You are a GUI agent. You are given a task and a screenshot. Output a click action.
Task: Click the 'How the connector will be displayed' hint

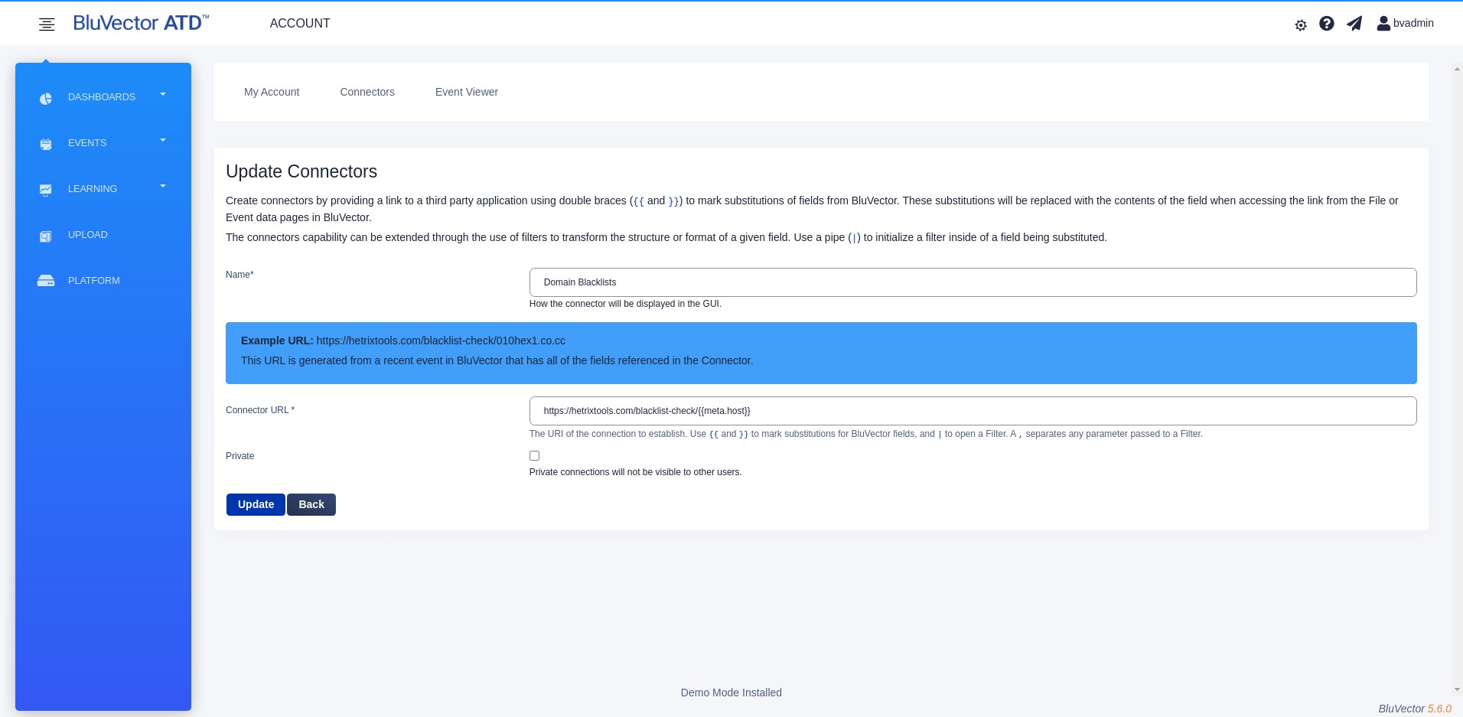[x=625, y=304]
